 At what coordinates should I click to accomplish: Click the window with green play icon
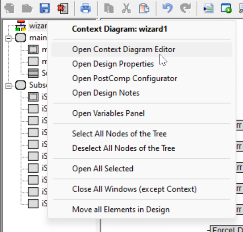tap(226, 8)
